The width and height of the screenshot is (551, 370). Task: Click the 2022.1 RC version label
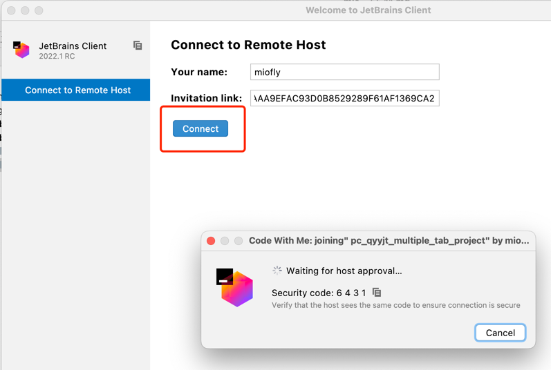click(57, 57)
